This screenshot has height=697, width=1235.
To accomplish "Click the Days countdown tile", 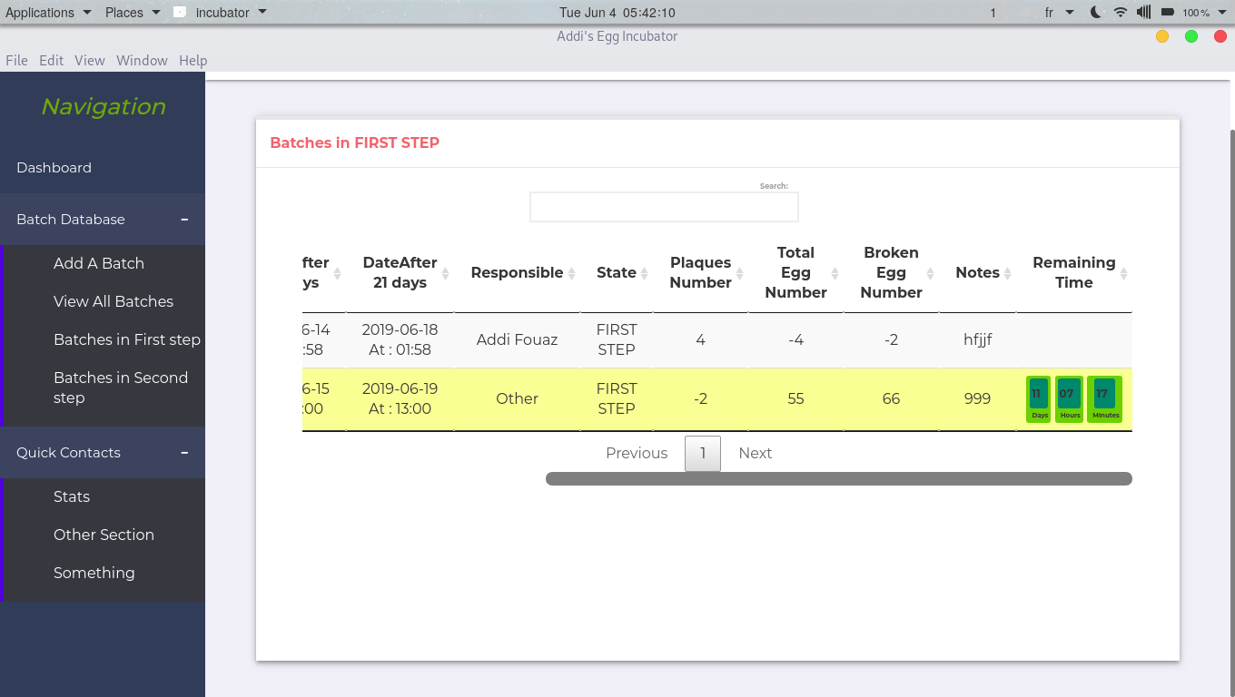I will (1039, 399).
